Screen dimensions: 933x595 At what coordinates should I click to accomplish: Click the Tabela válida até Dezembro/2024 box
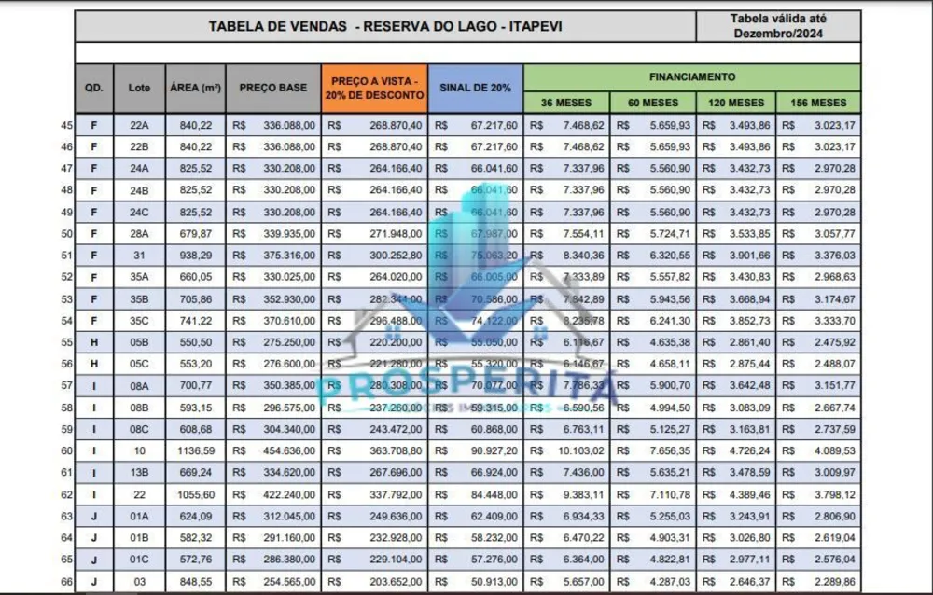pyautogui.click(x=778, y=26)
